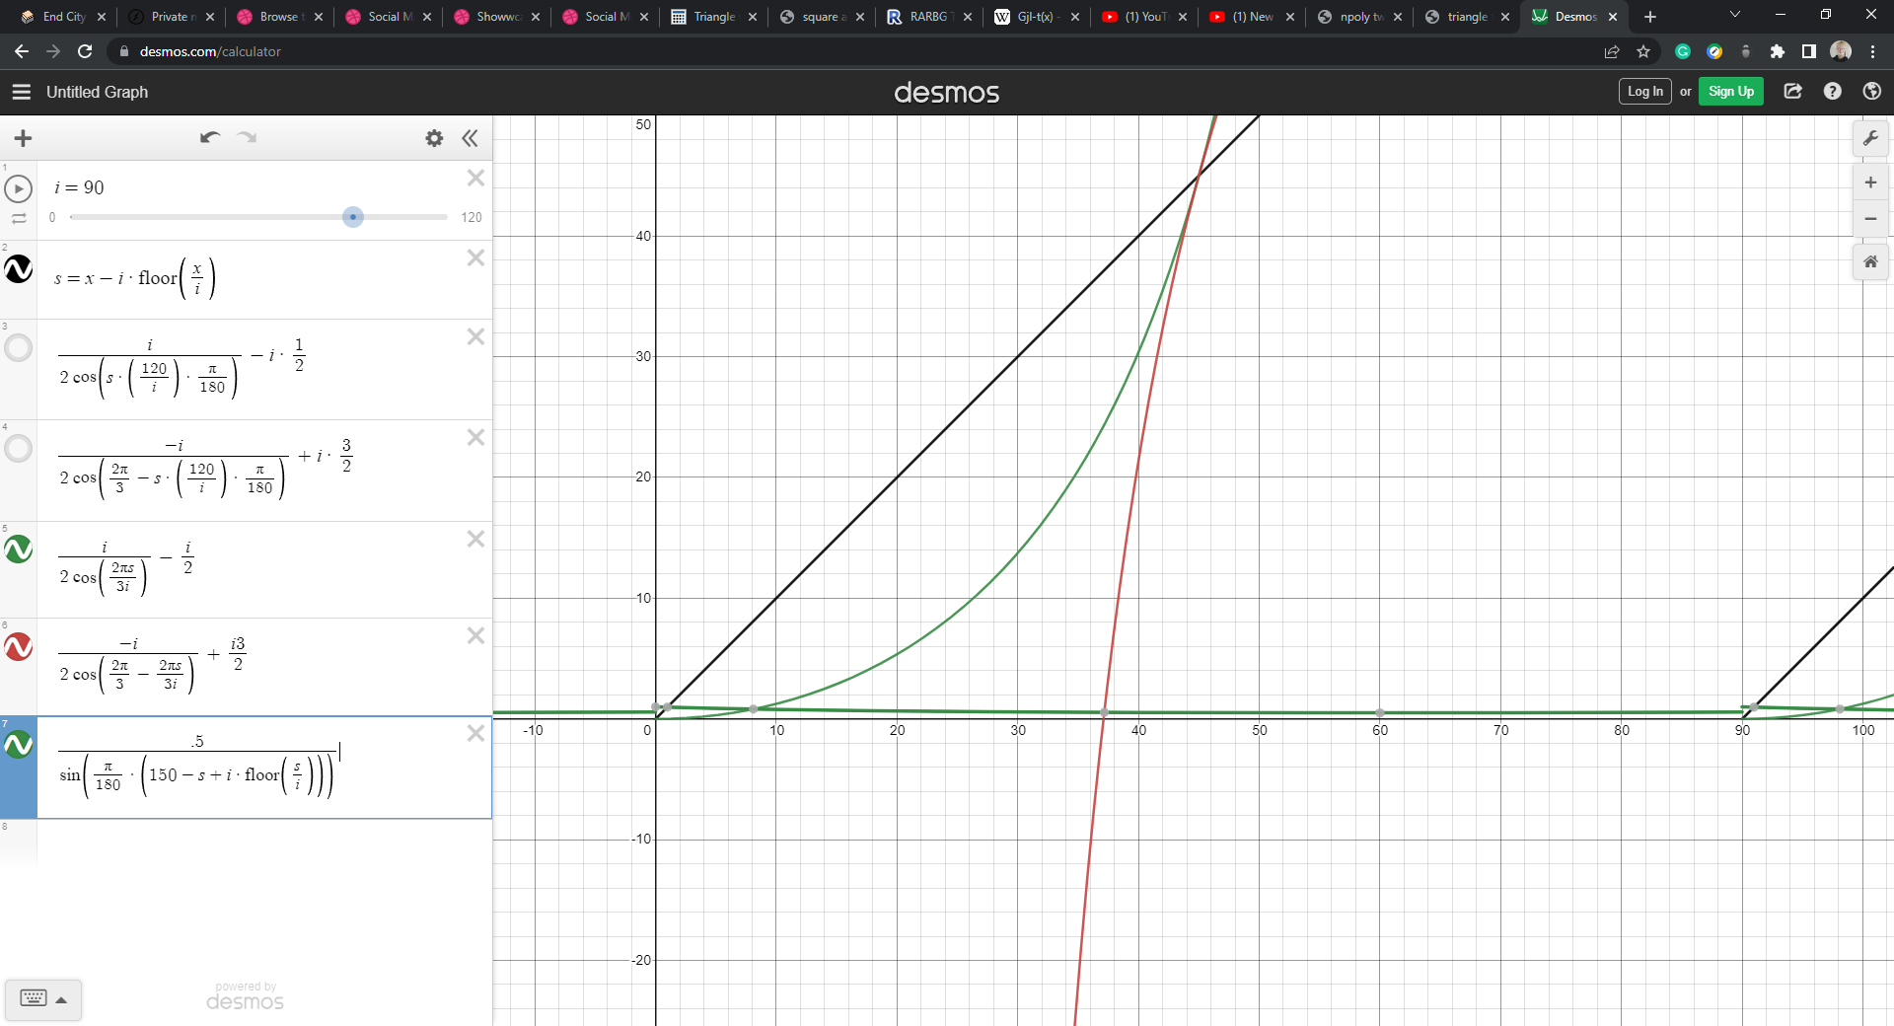Screen dimensions: 1894x1026
Task: Hide the red expression 6 curve
Action: [x=19, y=647]
